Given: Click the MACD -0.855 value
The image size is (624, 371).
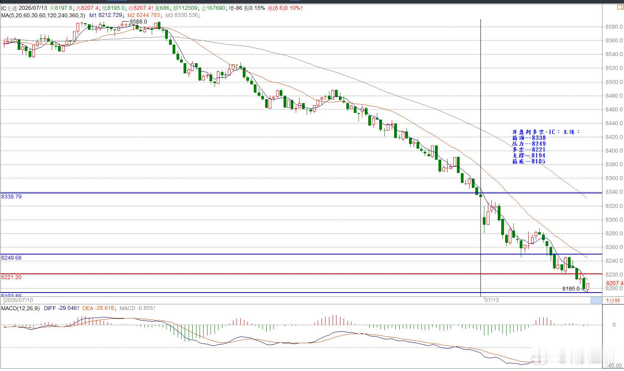Looking at the screenshot, I should point(138,308).
